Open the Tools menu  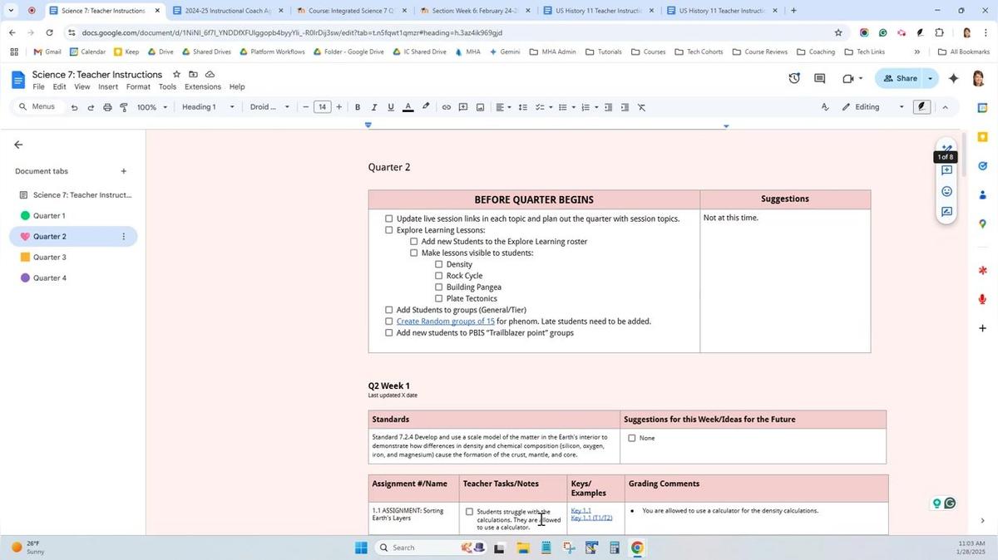[166, 86]
